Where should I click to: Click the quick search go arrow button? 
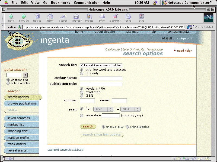(25, 75)
